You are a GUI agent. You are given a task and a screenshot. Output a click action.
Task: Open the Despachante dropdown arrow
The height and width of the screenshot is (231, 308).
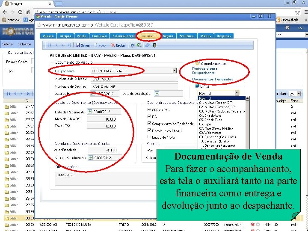(x=175, y=71)
